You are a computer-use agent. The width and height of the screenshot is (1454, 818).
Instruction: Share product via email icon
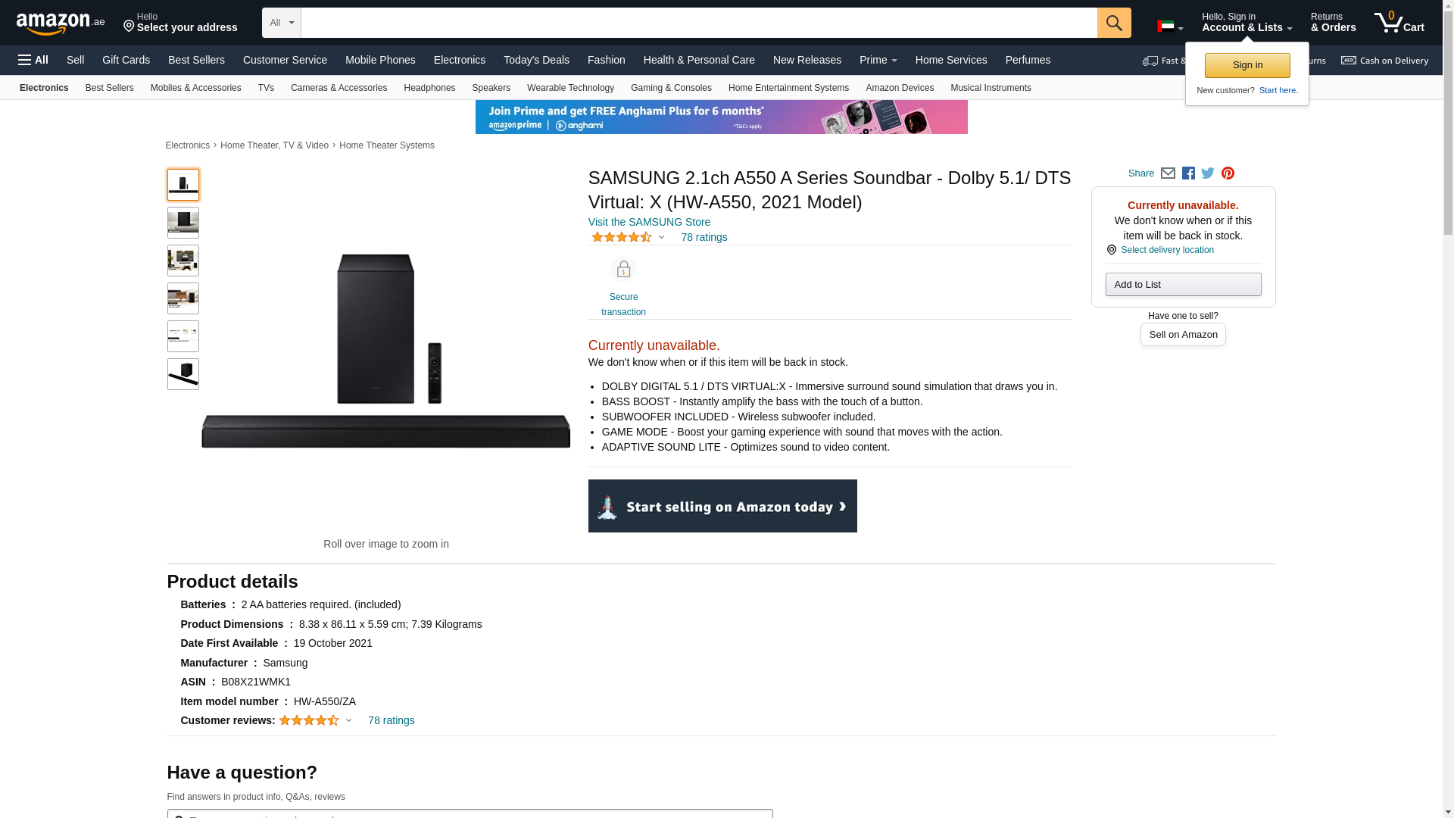[1168, 173]
